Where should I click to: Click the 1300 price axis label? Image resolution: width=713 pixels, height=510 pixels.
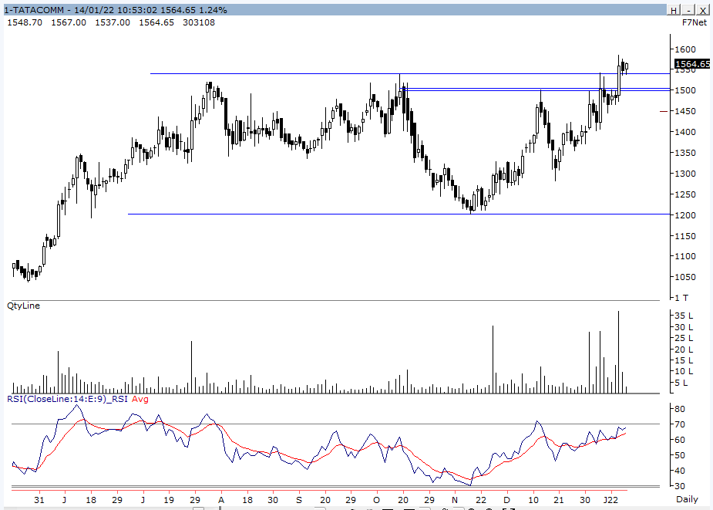tap(685, 174)
